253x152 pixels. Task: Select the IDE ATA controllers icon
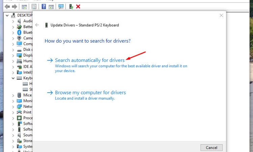pyautogui.click(x=19, y=67)
